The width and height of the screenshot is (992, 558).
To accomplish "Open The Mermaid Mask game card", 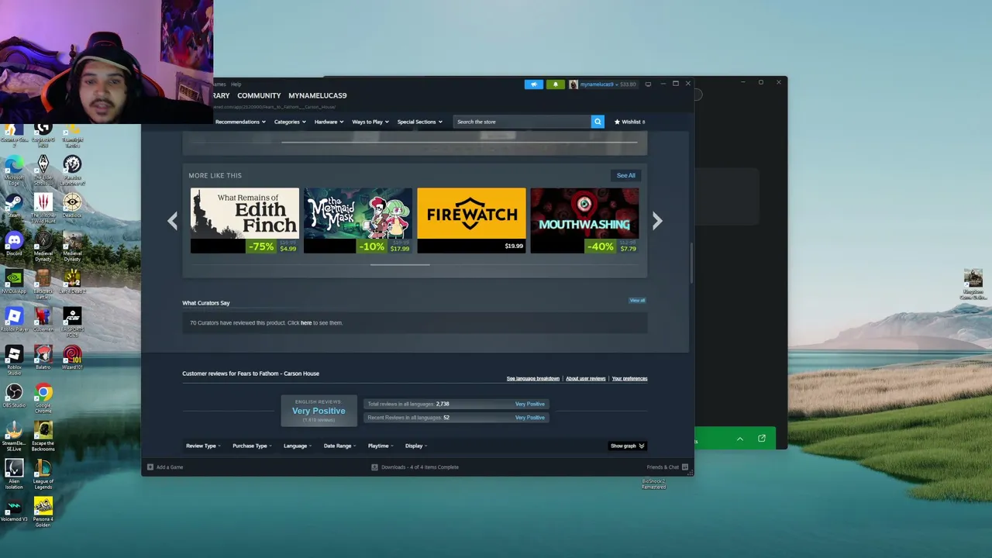I will tap(357, 221).
